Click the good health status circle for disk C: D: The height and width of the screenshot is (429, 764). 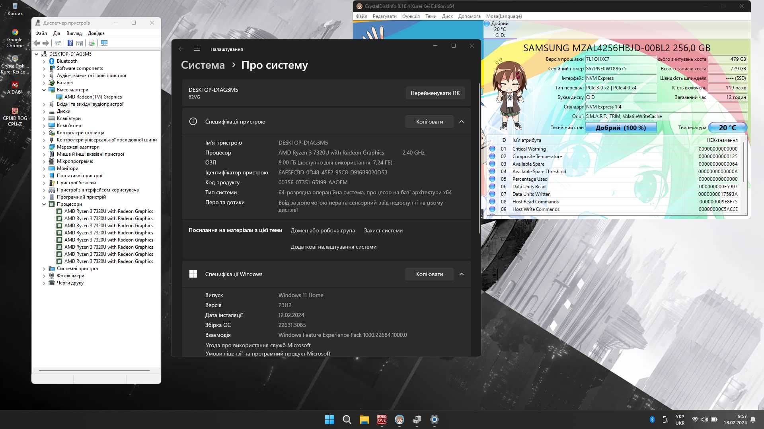pos(487,23)
